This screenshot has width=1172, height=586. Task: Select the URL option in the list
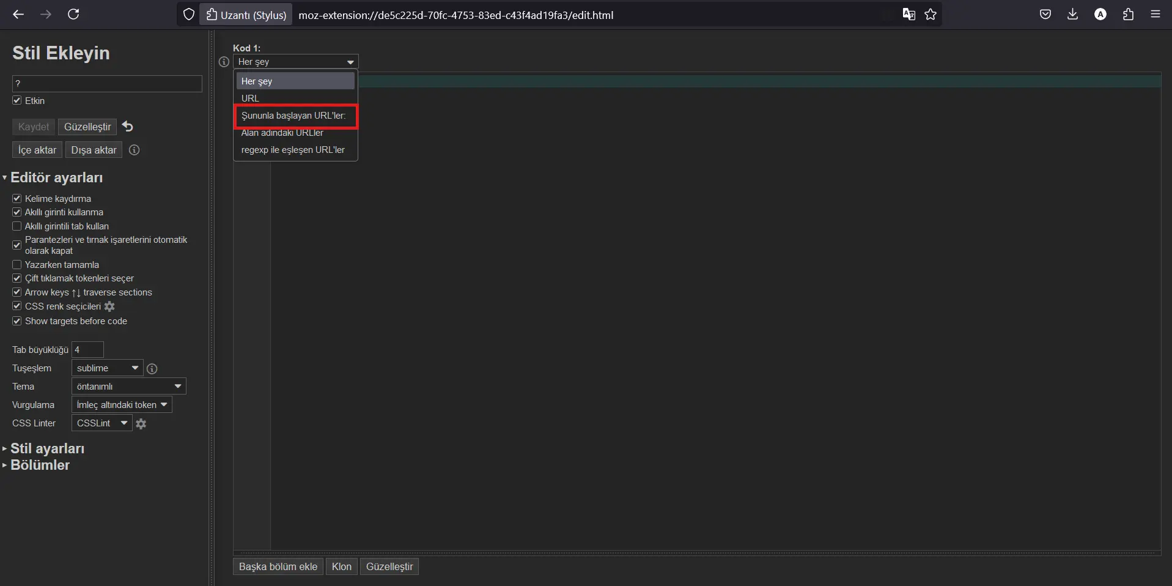click(295, 98)
